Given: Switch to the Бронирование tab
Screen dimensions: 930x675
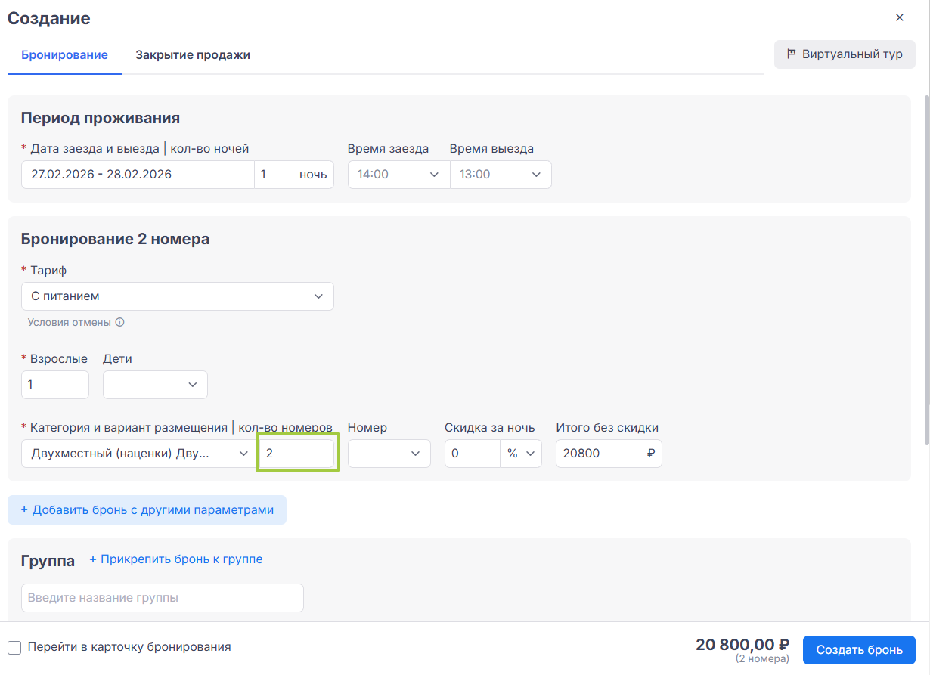Looking at the screenshot, I should 64,55.
